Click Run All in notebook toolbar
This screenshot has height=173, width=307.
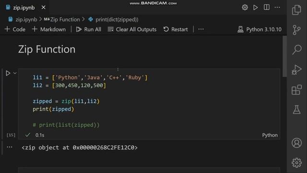pyautogui.click(x=89, y=29)
